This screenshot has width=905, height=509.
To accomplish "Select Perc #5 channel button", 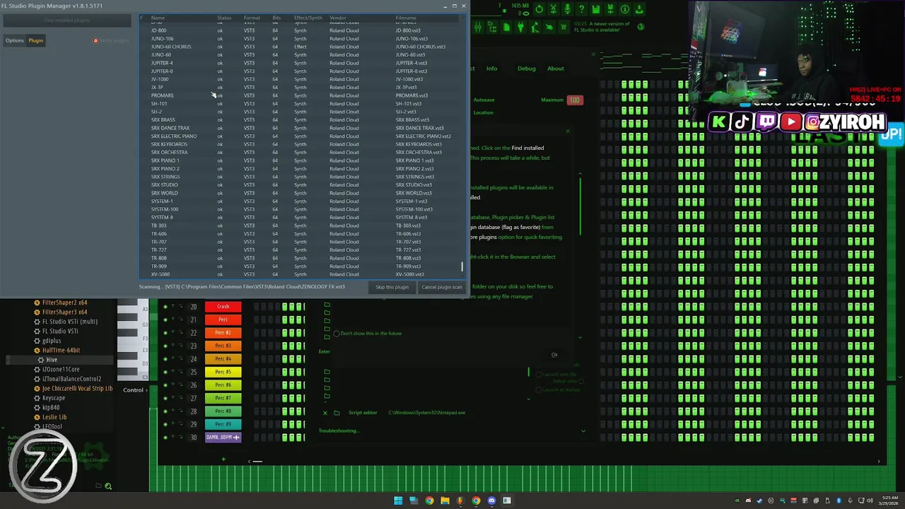I will point(223,372).
